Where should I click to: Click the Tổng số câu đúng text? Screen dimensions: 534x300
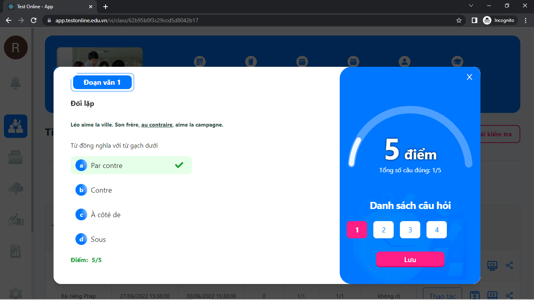pyautogui.click(x=410, y=170)
